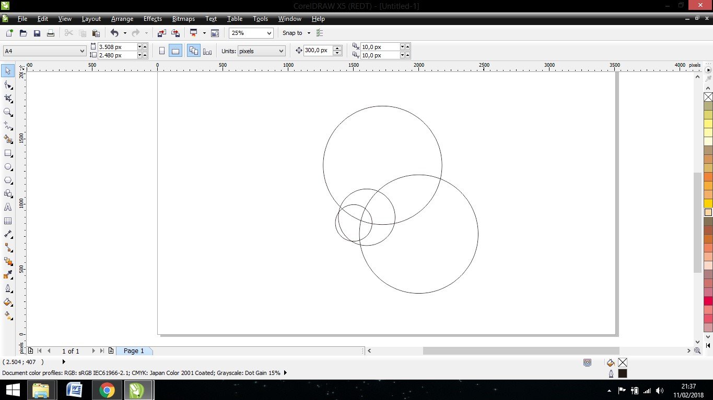Select the Parallel Dimension tool
The image size is (713, 400).
click(8, 235)
